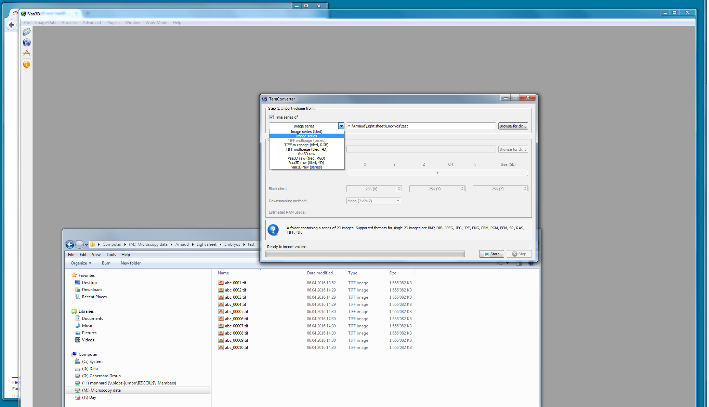
Task: Click the globe web-load icon in Vaa3D toolbar
Action: [27, 42]
